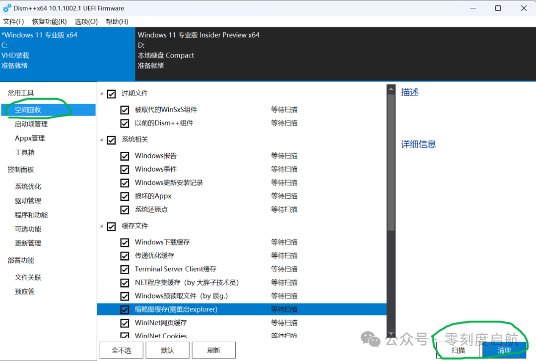
Task: Uncheck Windows下载缓存 checkbox
Action: (125, 242)
